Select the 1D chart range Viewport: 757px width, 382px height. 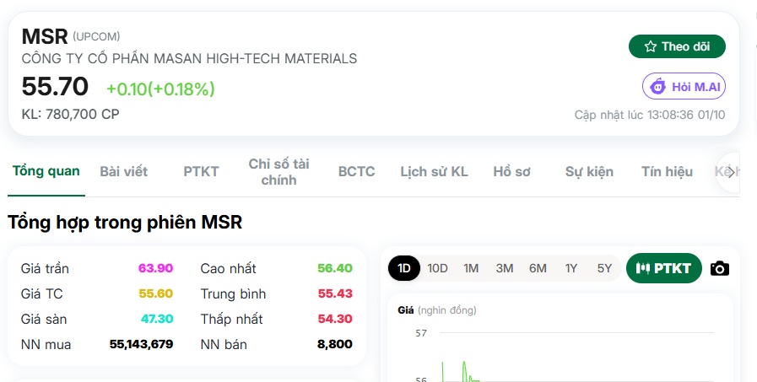click(x=403, y=268)
